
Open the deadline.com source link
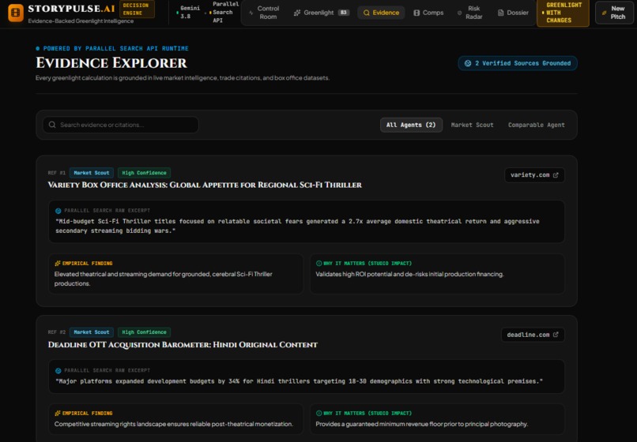[533, 335]
